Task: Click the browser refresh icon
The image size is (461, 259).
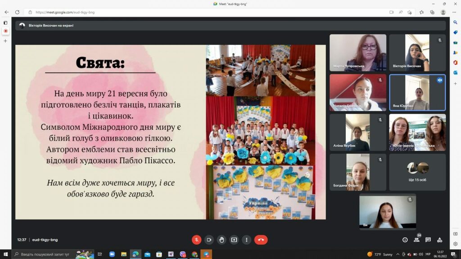Action: [18, 12]
